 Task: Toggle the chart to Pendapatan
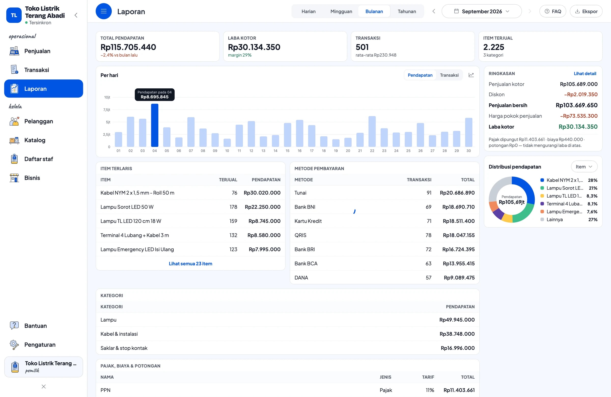point(420,75)
